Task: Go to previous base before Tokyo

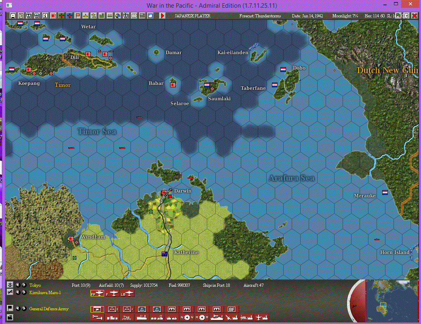Action: (18, 285)
